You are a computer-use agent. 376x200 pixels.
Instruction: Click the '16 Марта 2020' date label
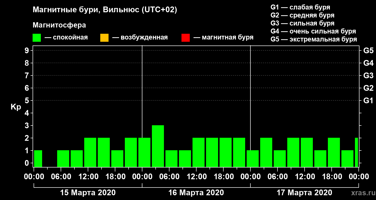click(196, 193)
